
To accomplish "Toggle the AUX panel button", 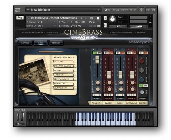I will click(x=148, y=10).
